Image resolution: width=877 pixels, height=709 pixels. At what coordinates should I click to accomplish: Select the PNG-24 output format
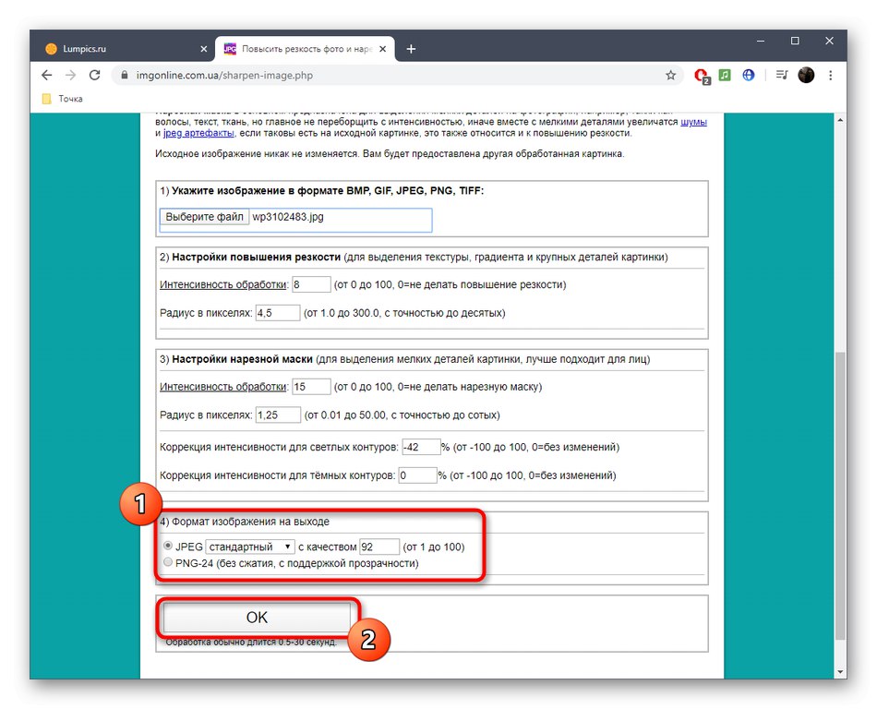tap(167, 561)
